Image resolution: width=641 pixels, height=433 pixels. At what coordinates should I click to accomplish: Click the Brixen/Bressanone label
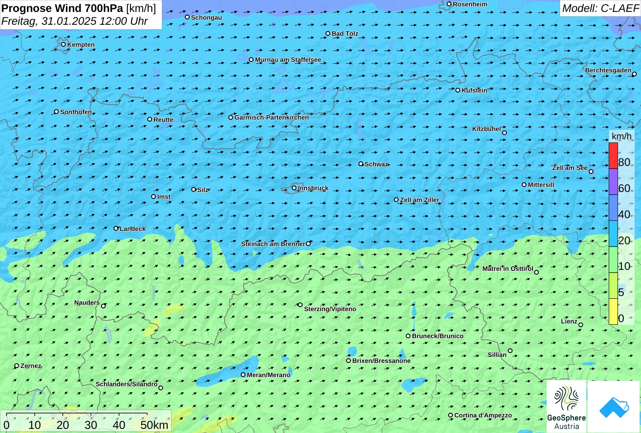[x=381, y=361]
